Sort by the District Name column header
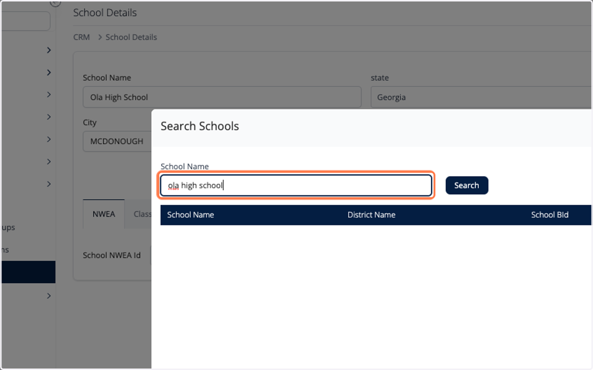Viewport: 593px width, 370px height. point(371,215)
